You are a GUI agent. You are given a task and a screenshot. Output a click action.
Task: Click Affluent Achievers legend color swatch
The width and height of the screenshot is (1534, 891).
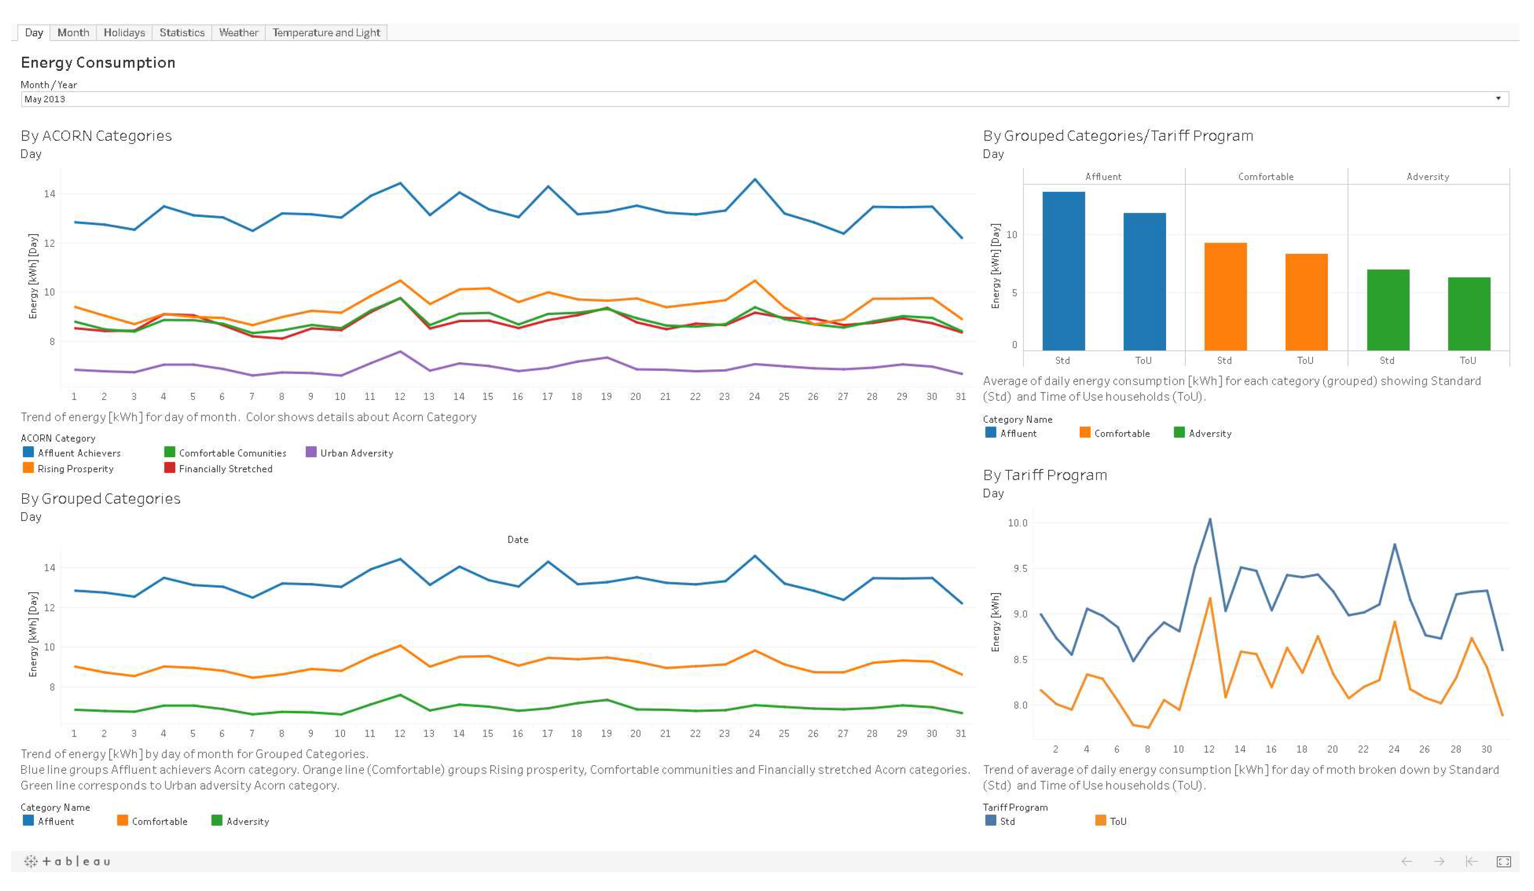(28, 451)
